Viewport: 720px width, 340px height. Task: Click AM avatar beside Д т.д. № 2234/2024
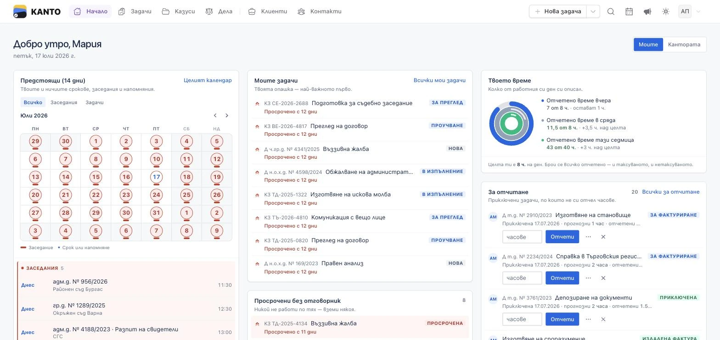click(x=493, y=258)
